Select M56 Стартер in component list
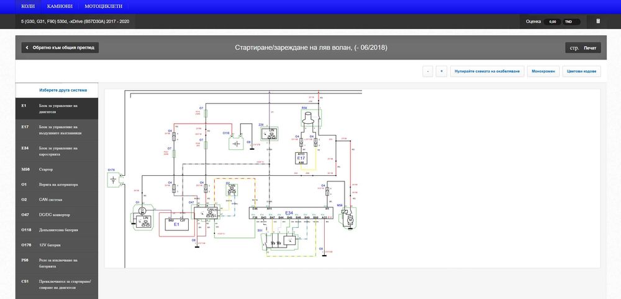The height and width of the screenshot is (299, 621). (x=57, y=170)
